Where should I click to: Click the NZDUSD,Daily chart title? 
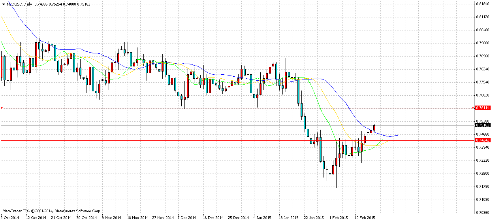pos(19,4)
